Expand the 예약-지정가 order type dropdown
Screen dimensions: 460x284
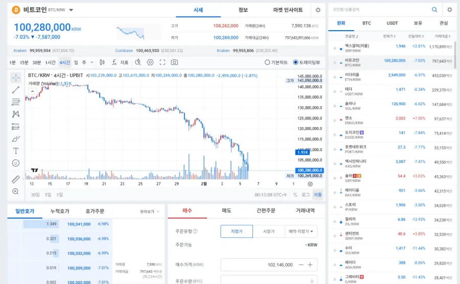tap(301, 231)
